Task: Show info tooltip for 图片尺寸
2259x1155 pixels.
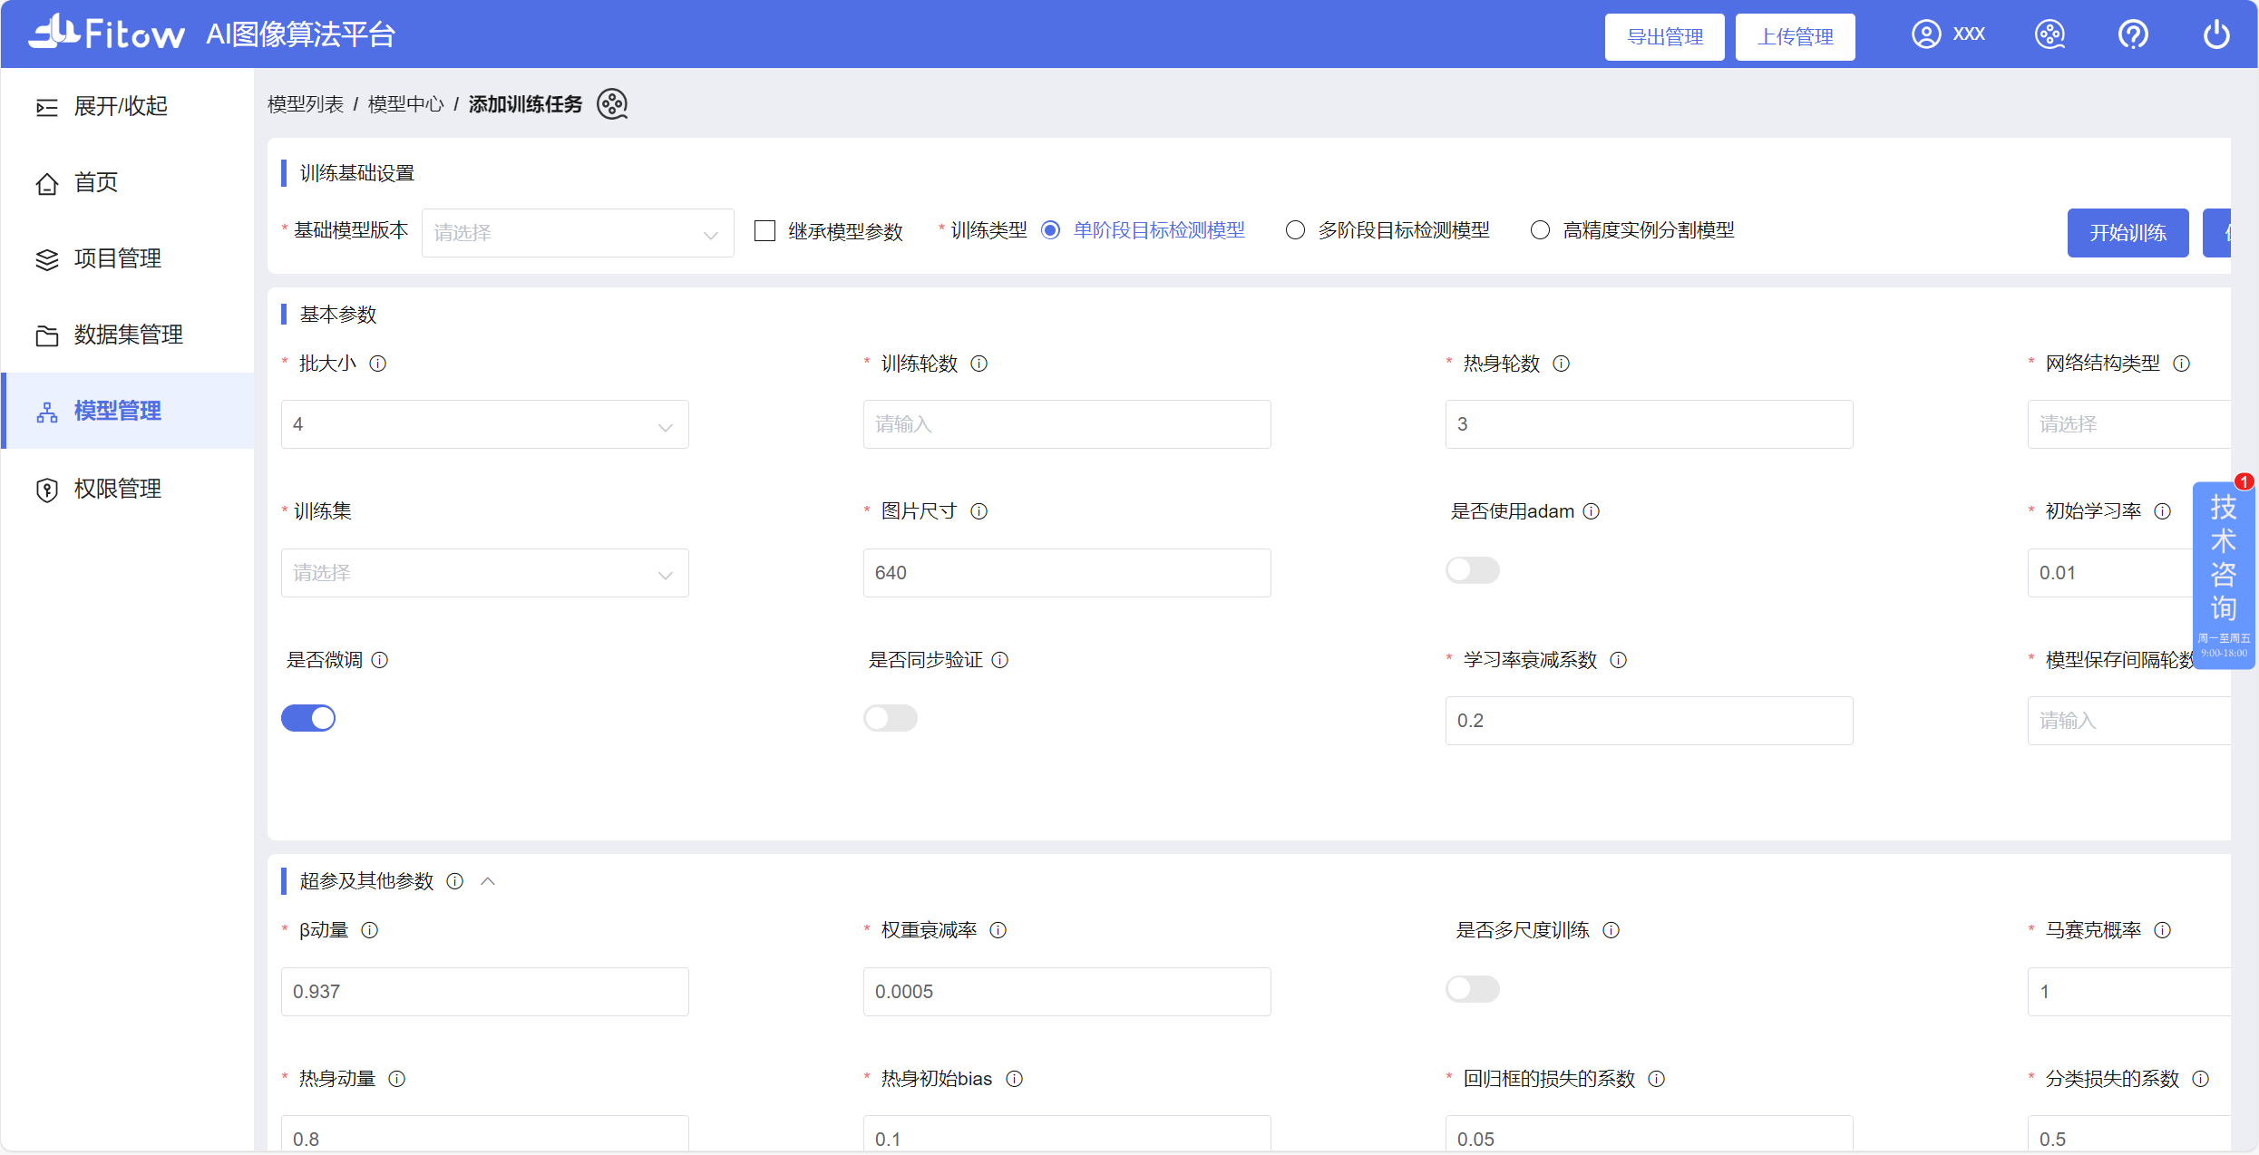Action: pyautogui.click(x=979, y=511)
